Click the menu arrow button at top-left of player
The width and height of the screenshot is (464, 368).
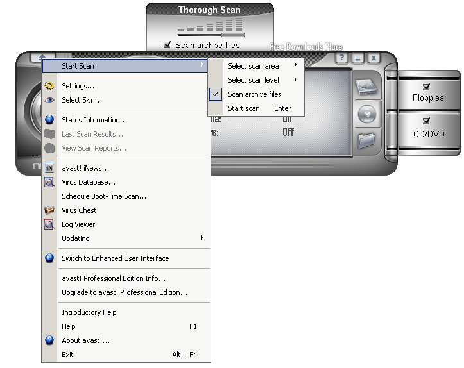pyautogui.click(x=42, y=56)
